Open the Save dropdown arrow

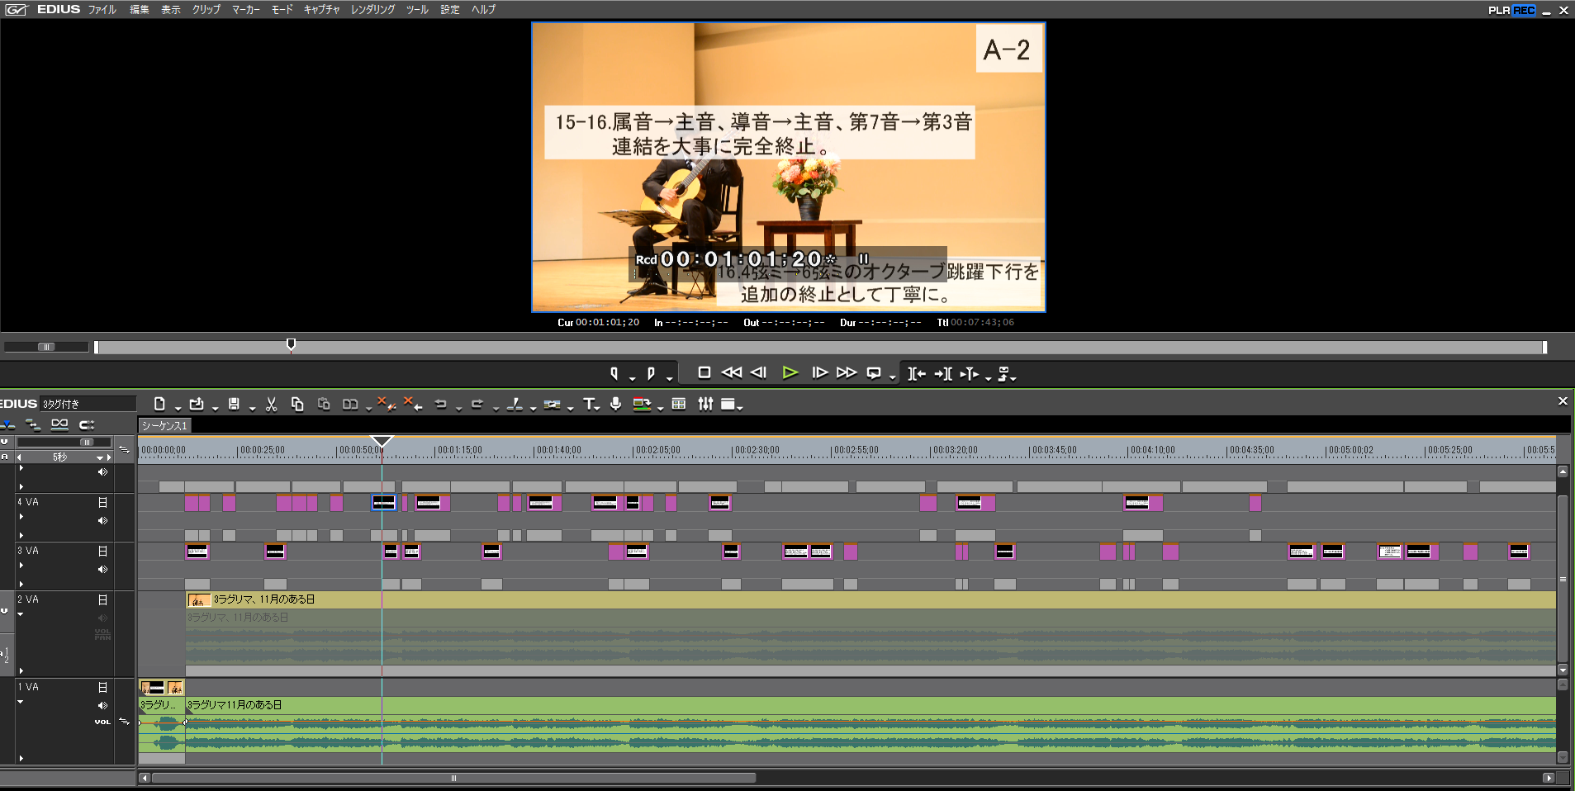pyautogui.click(x=252, y=407)
